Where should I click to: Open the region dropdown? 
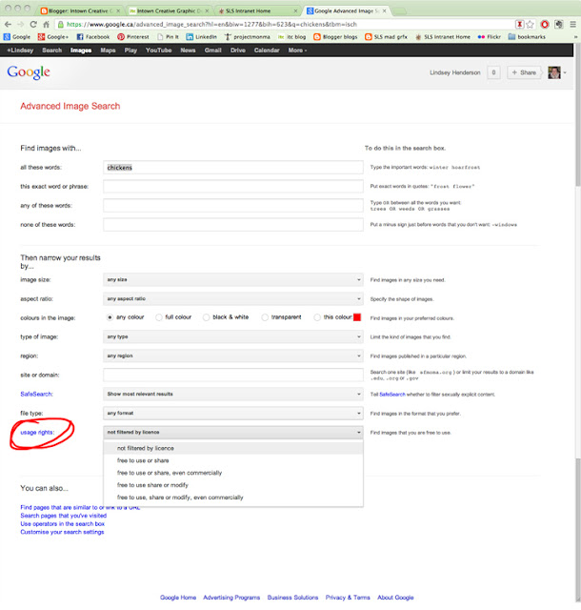233,356
